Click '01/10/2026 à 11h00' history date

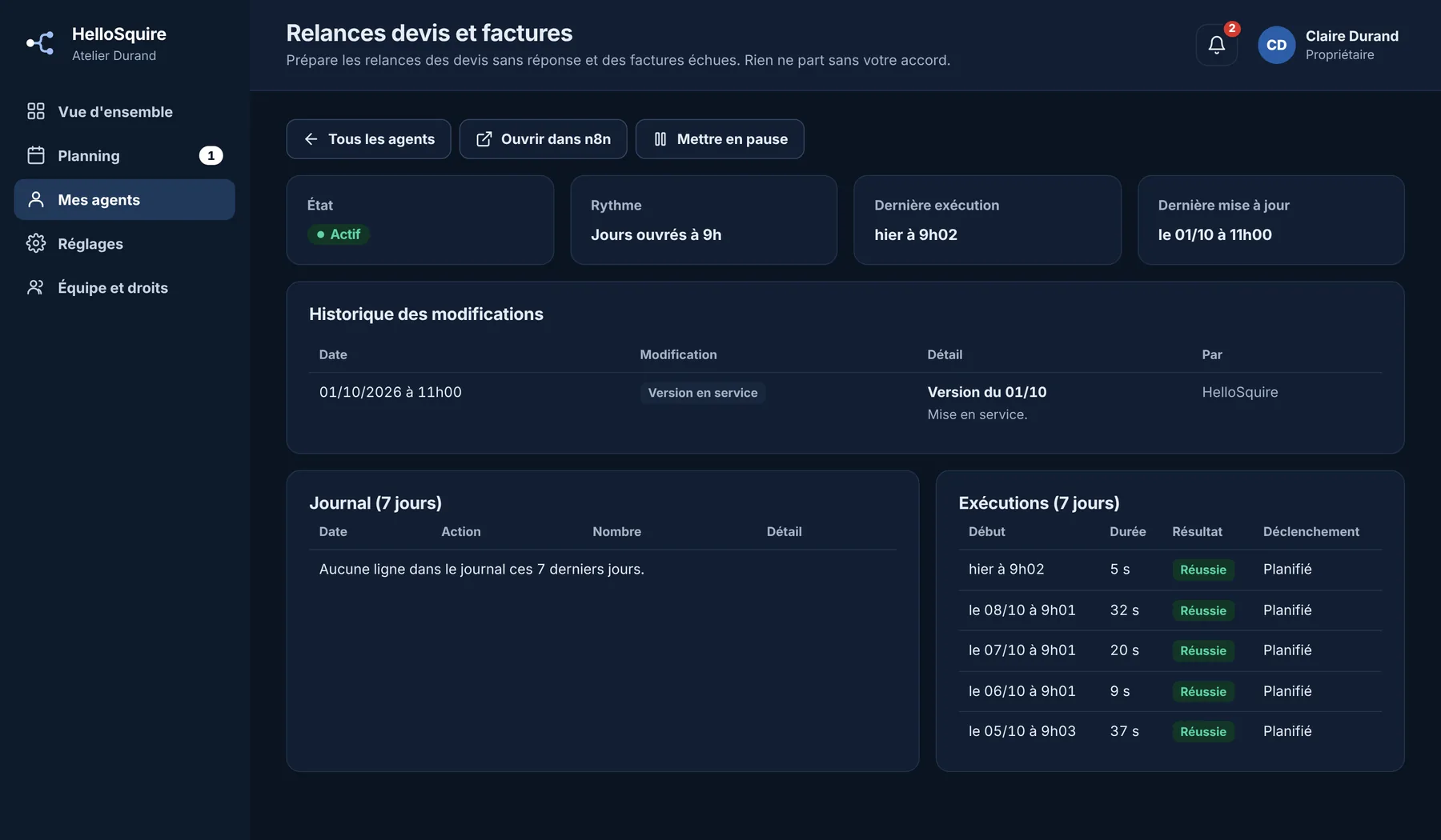click(390, 392)
